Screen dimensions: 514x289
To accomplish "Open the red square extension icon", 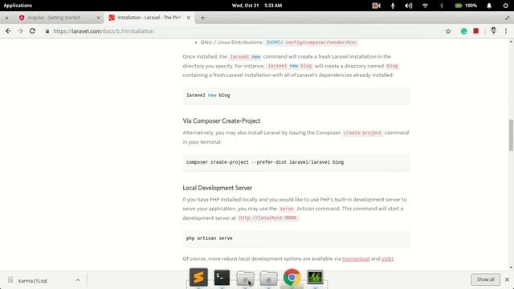I will tap(476, 31).
